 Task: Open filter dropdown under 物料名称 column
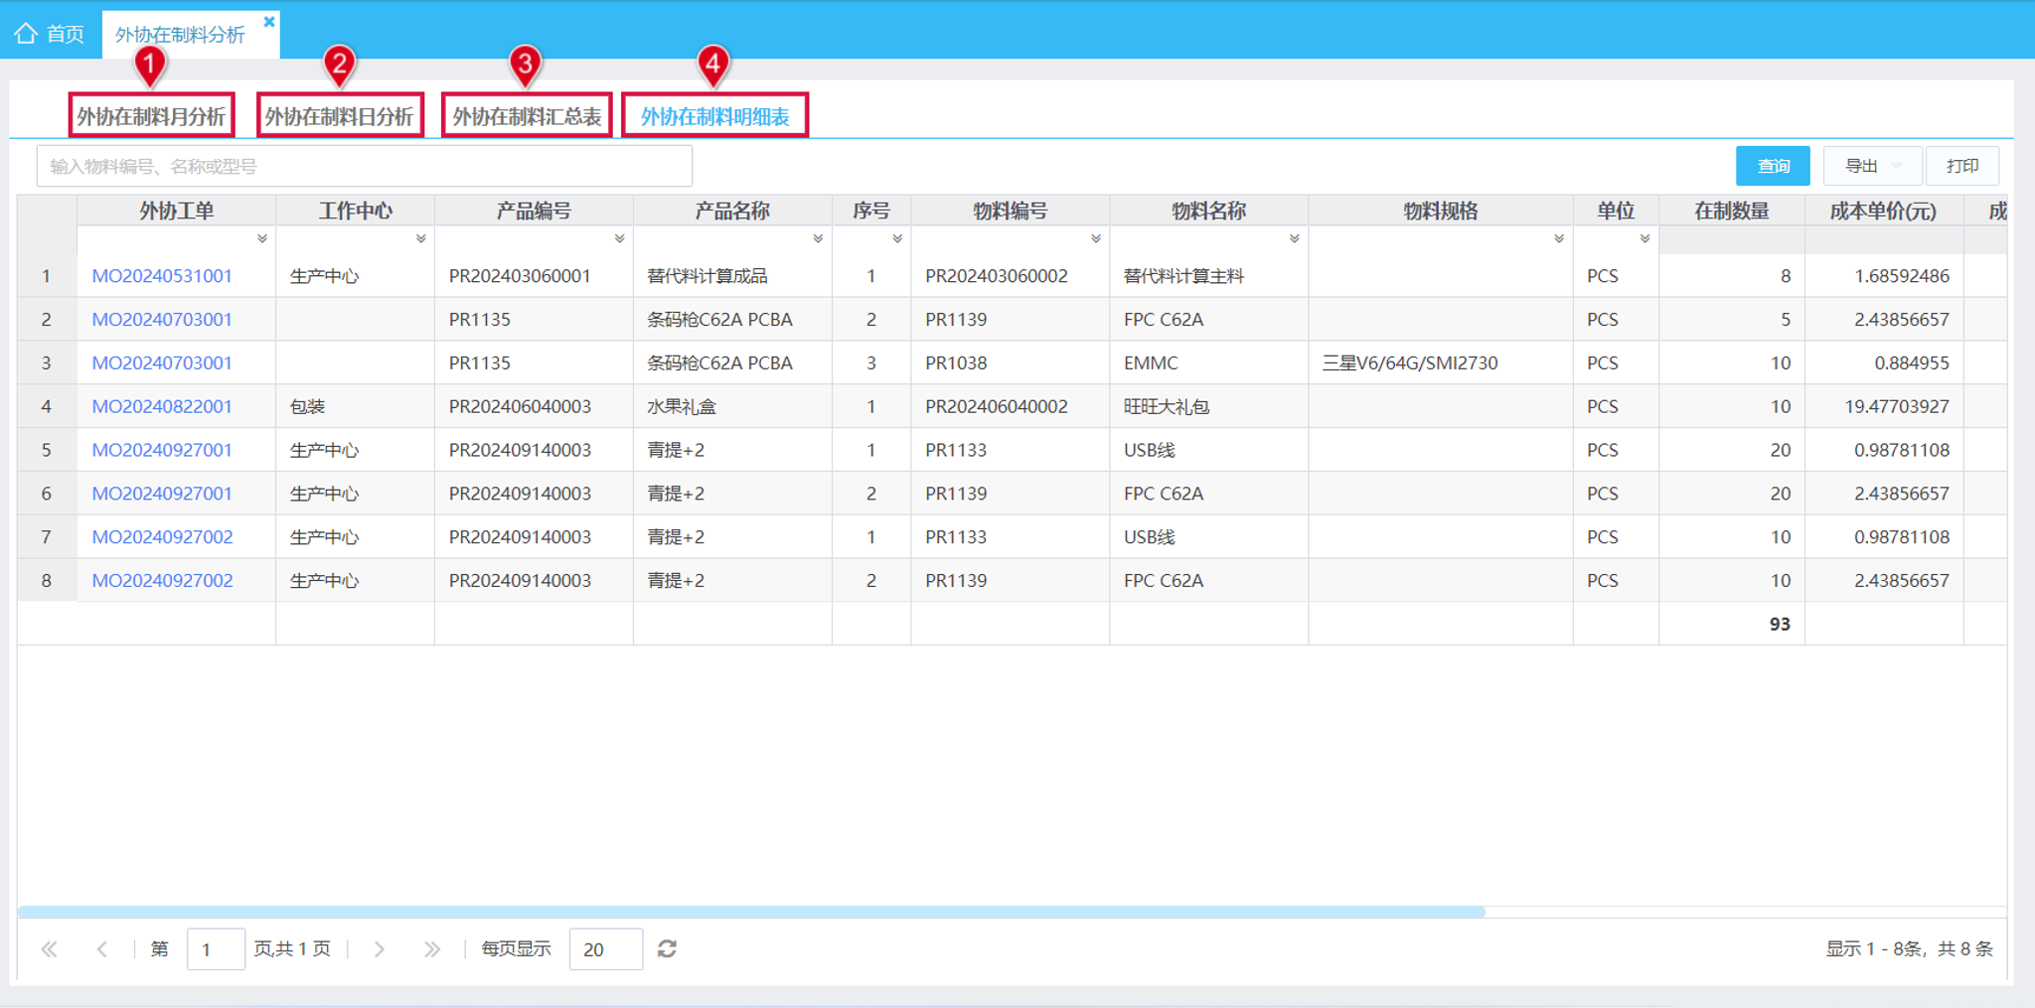[1295, 238]
